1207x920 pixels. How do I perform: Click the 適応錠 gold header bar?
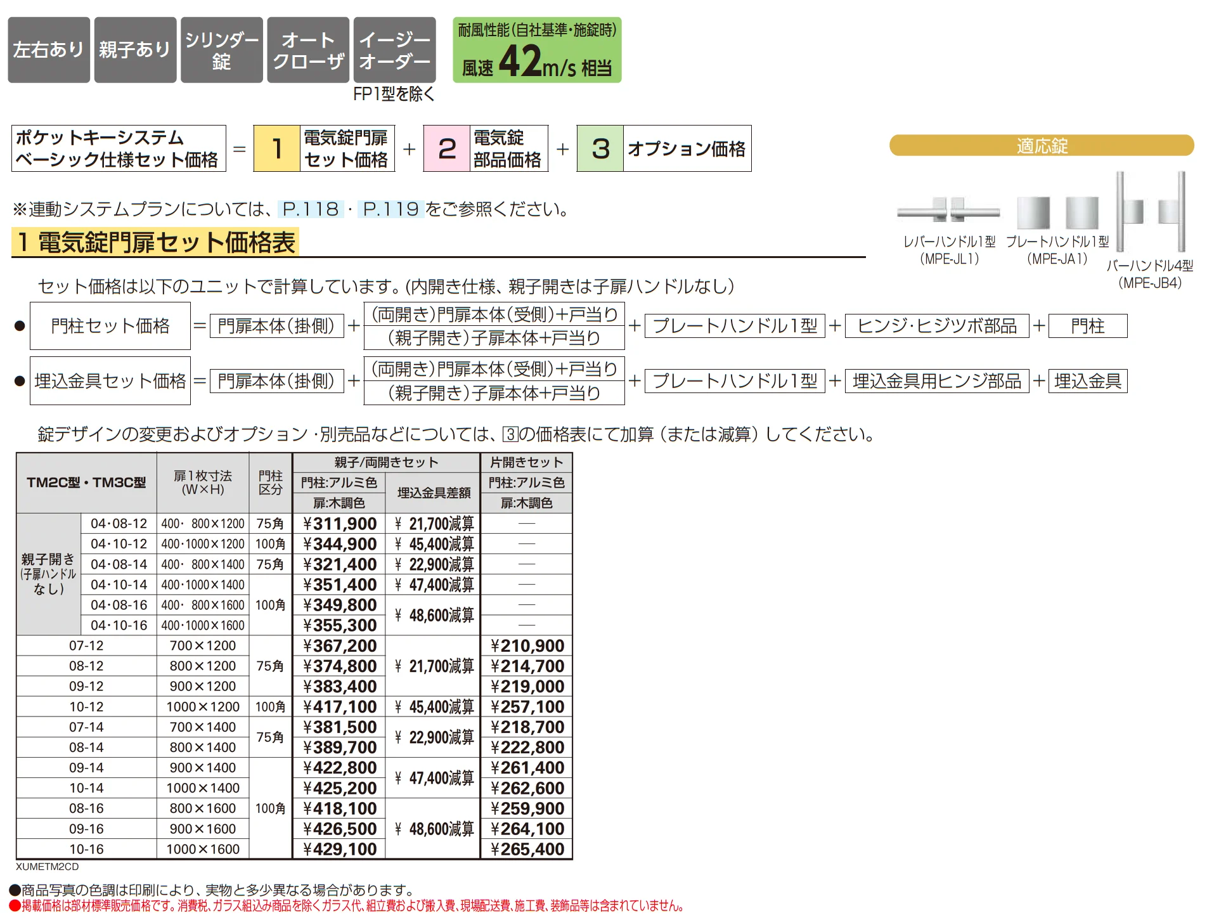[x=1042, y=145]
